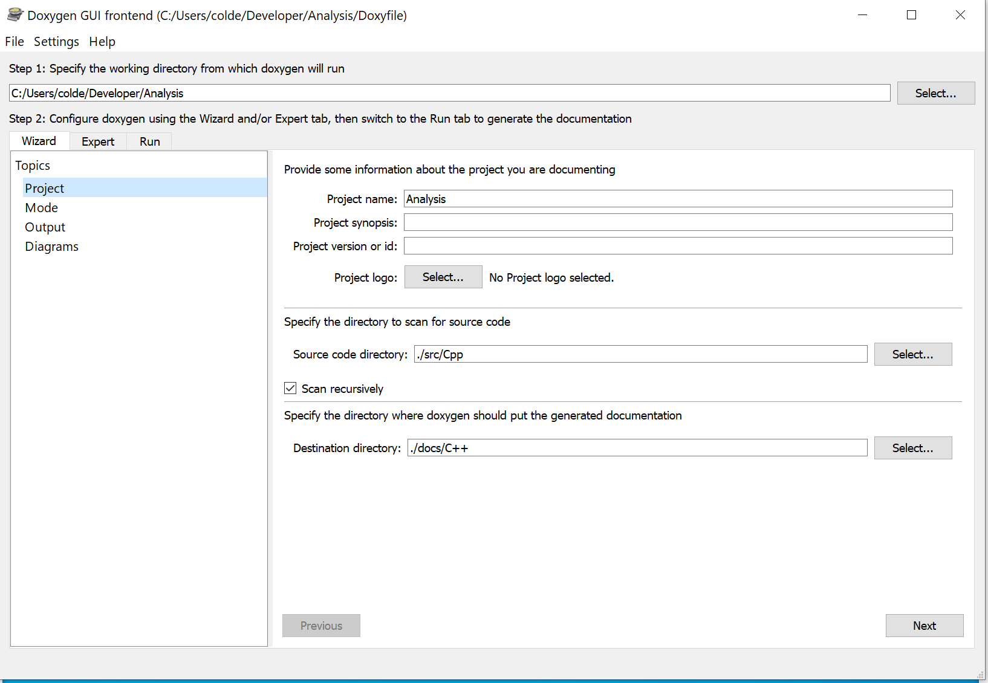Click the 'No Project logo selected.' text
The width and height of the screenshot is (988, 683).
click(x=551, y=277)
